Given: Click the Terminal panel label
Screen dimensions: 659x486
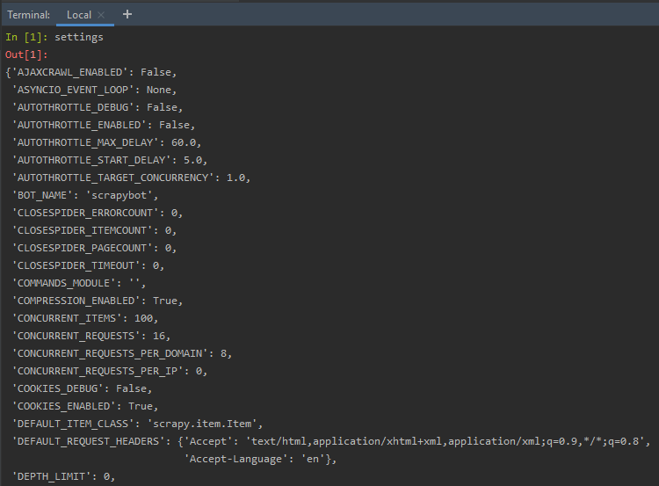Looking at the screenshot, I should coord(29,15).
